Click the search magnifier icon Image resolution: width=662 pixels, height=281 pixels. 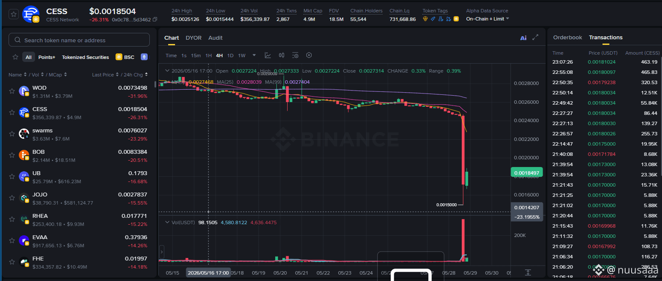pos(18,40)
